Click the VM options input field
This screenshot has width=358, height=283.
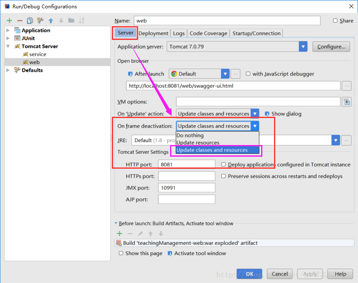[x=258, y=101]
